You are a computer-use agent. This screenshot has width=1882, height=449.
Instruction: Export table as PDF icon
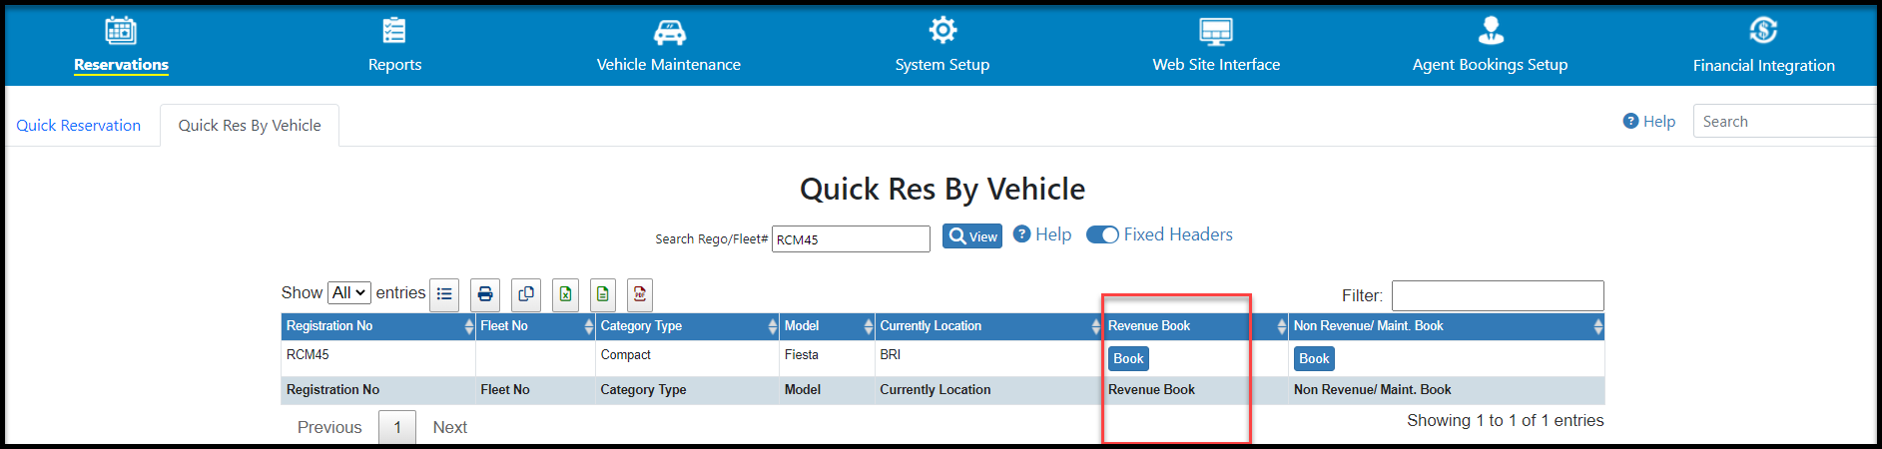[x=640, y=294]
